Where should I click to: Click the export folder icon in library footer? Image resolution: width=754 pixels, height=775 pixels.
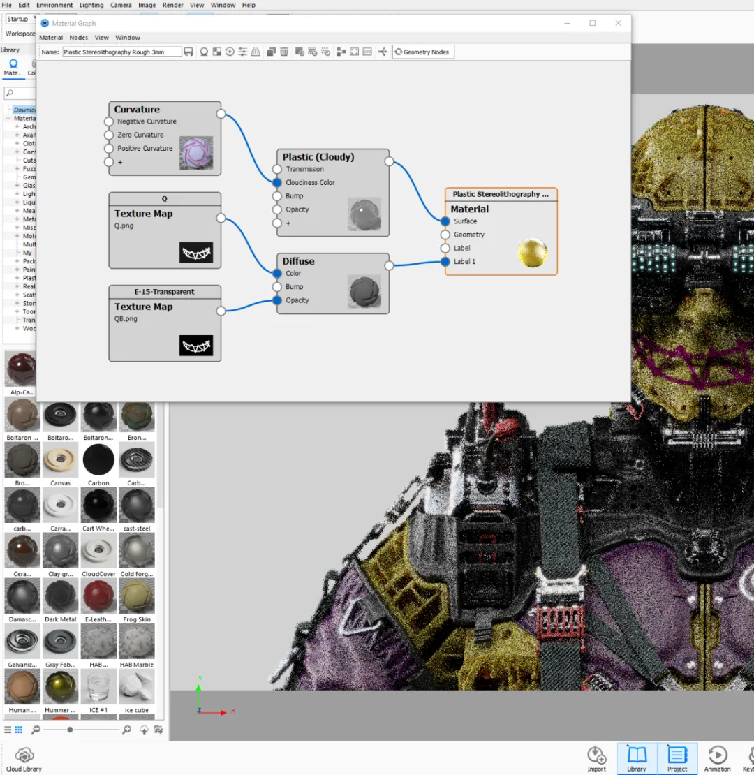(158, 730)
